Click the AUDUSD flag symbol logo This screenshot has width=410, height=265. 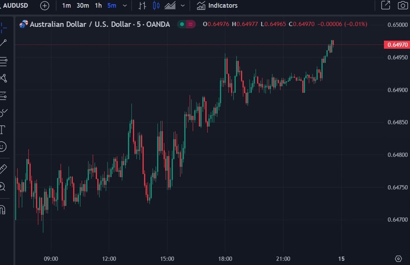tap(24, 24)
